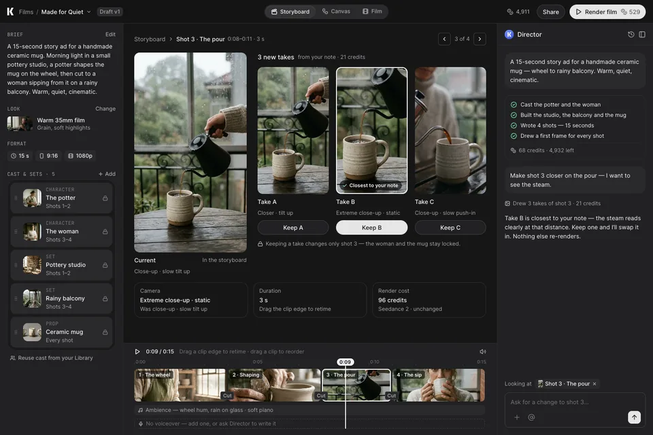Click the credits balance 4,911
Viewport: 653px width, 435px height.
pyautogui.click(x=518, y=12)
